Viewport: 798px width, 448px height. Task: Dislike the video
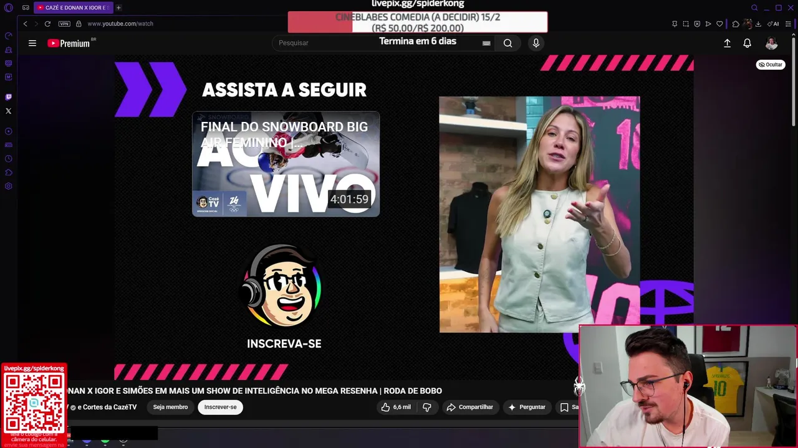click(427, 407)
